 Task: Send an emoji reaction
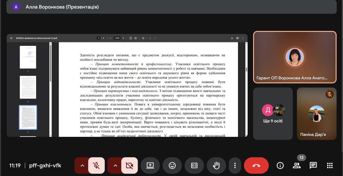click(172, 166)
